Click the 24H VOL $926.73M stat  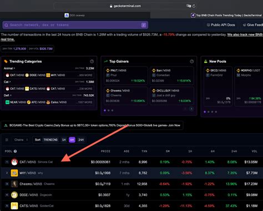41,49
